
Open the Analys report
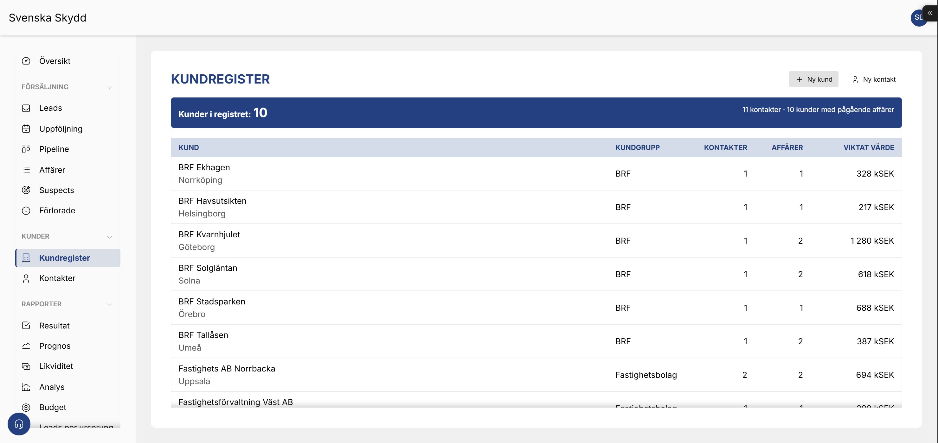tap(68, 387)
